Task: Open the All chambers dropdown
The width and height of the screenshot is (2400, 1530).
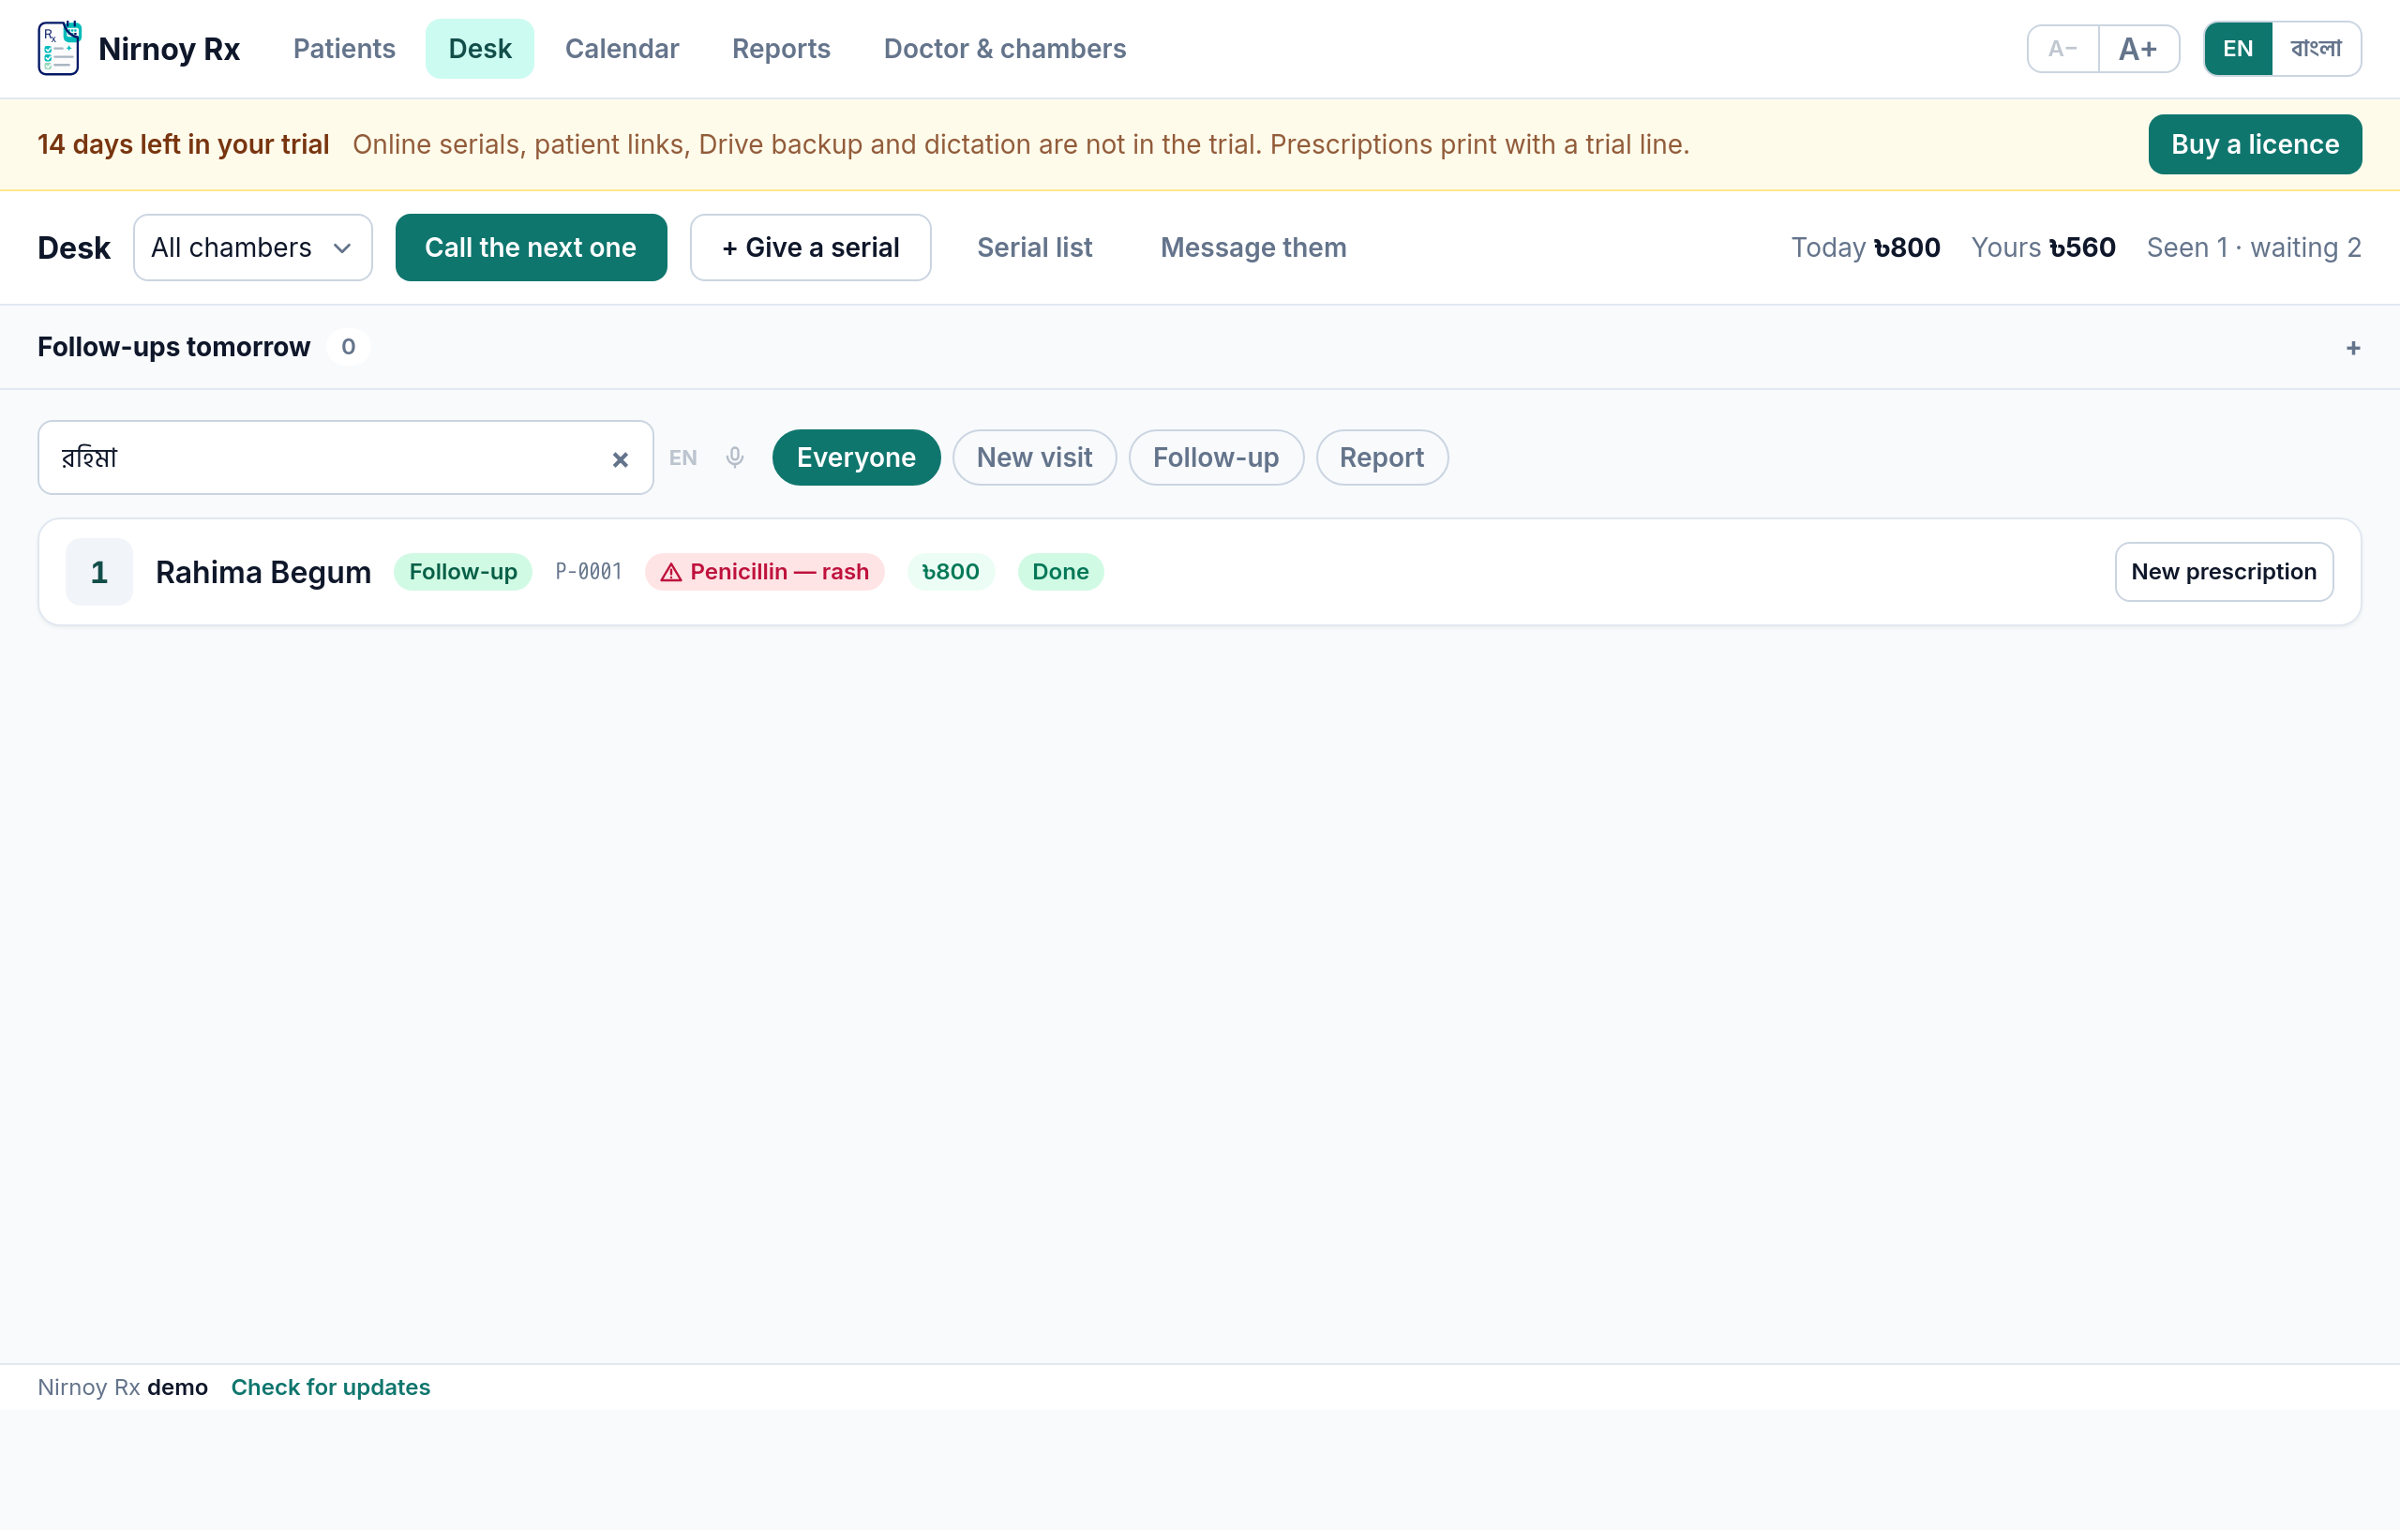Action: tap(253, 247)
